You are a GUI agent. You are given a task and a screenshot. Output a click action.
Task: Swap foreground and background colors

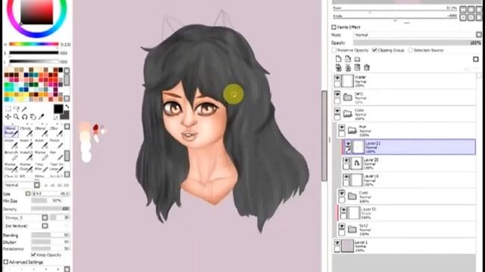pyautogui.click(x=67, y=107)
